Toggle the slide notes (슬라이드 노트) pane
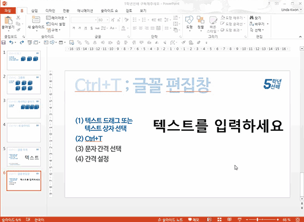 click(x=170, y=219)
